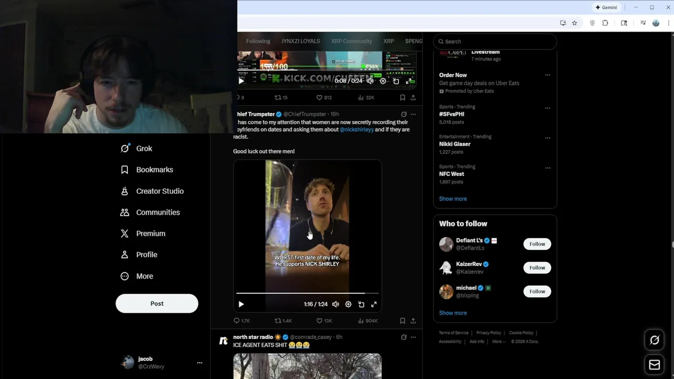This screenshot has height=379, width=674.
Task: Mute the 1:24 video's volume
Action: click(x=335, y=304)
